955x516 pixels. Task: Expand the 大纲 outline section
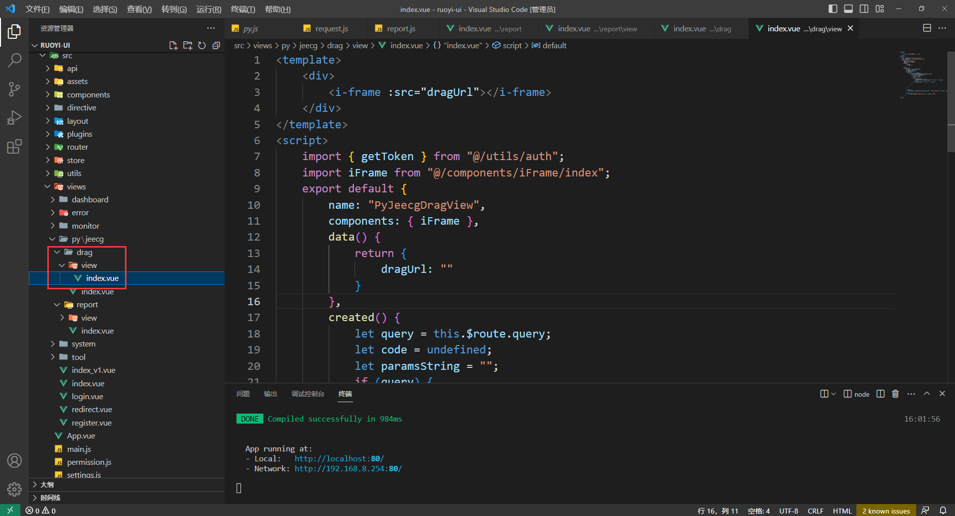coord(126,485)
